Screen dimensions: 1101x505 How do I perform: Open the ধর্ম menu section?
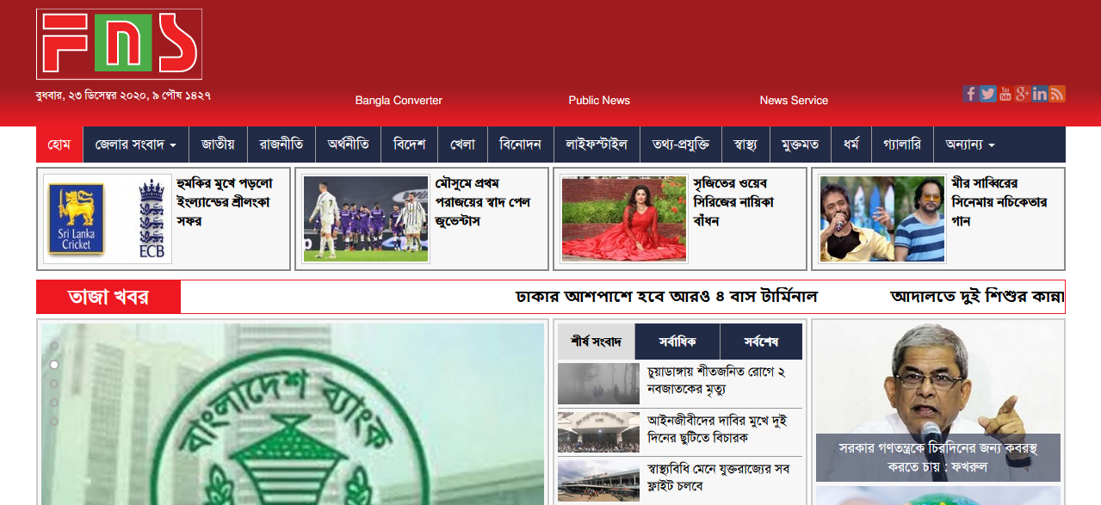pos(851,145)
